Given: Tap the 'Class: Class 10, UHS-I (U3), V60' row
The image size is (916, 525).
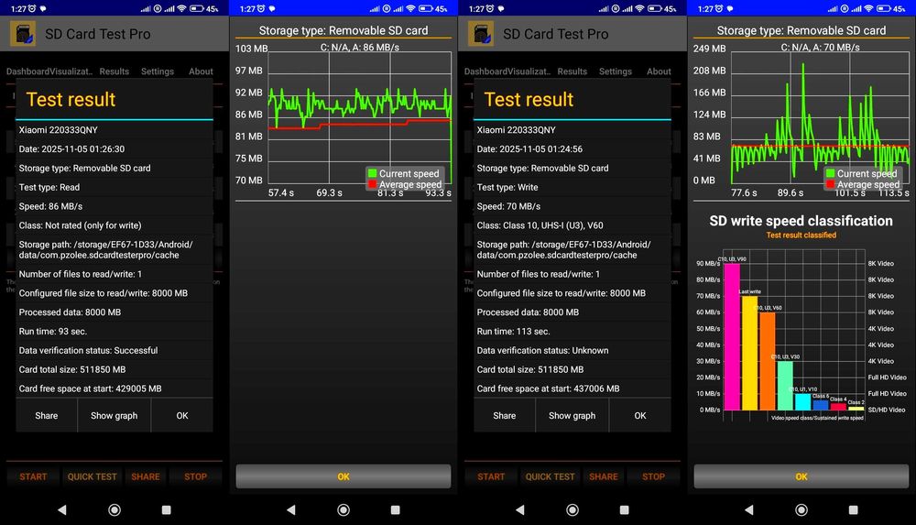Looking at the screenshot, I should (x=572, y=225).
